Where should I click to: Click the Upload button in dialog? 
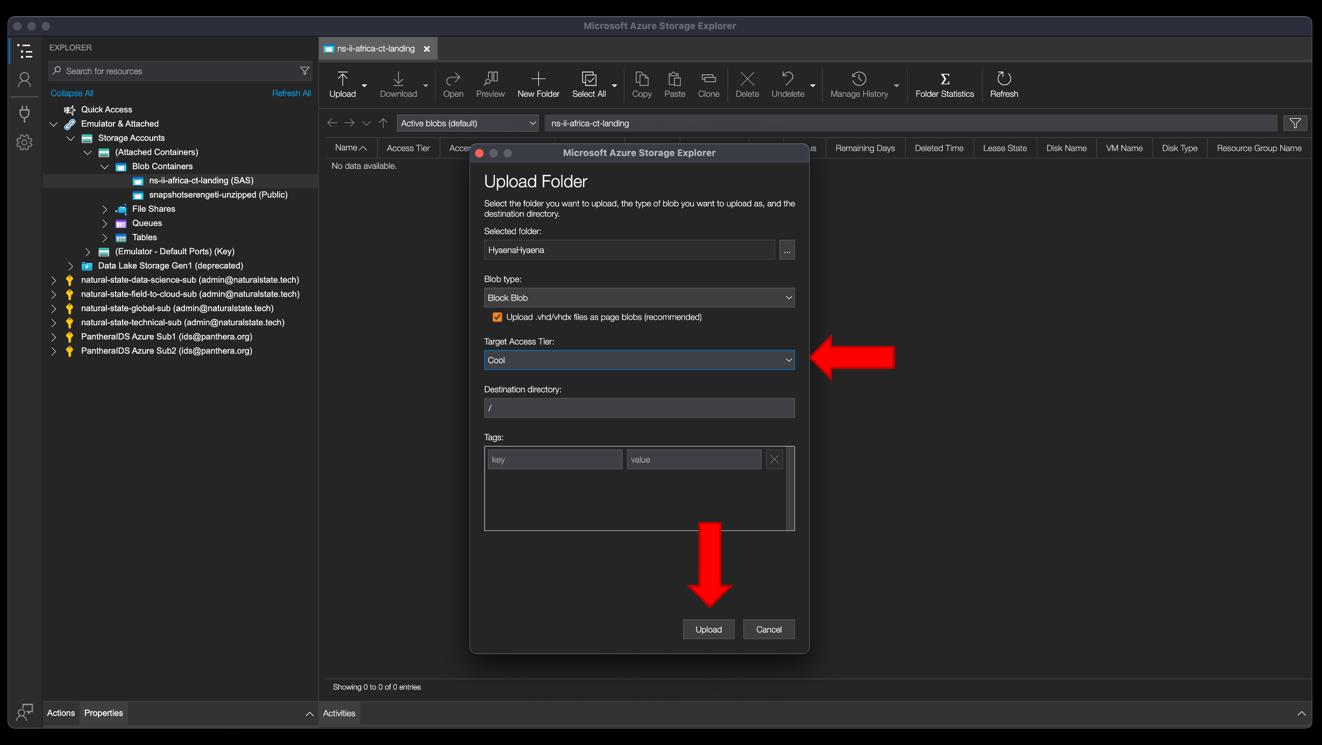708,629
